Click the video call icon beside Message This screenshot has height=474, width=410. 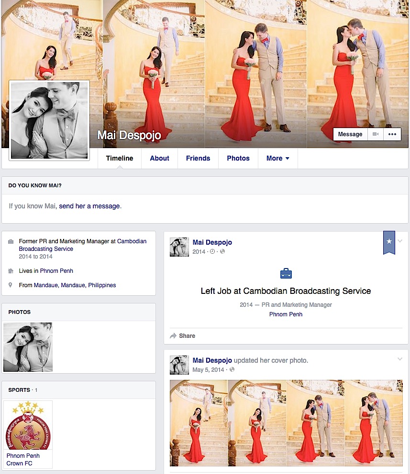pos(376,134)
